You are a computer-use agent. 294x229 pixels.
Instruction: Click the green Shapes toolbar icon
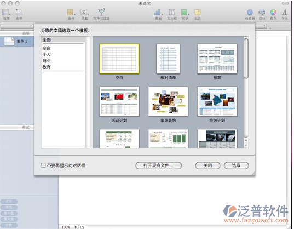pyautogui.click(x=185, y=13)
